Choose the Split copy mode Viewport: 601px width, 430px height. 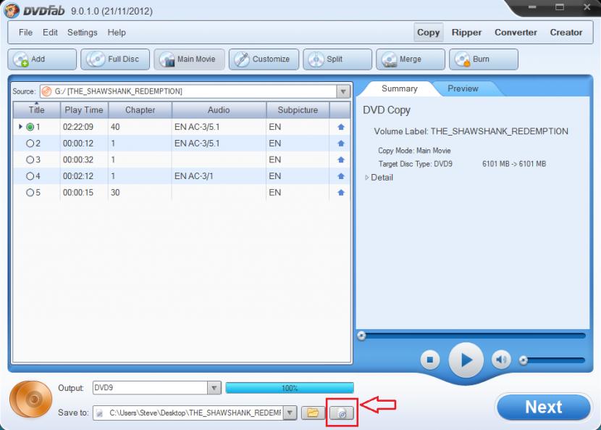click(x=337, y=59)
